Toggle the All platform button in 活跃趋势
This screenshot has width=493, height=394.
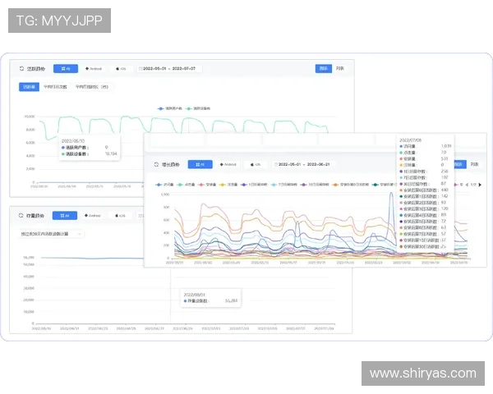tap(66, 69)
